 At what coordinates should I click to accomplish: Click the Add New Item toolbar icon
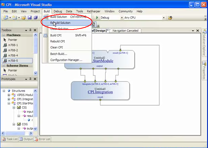(x=15, y=18)
